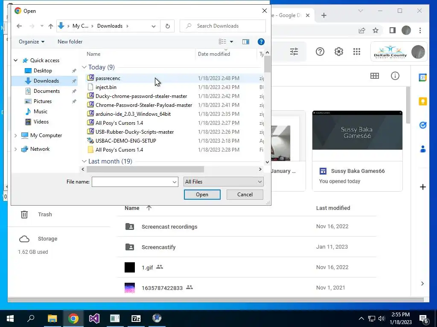Open the Sussy Baka Games66 thumbnail

tap(357, 130)
